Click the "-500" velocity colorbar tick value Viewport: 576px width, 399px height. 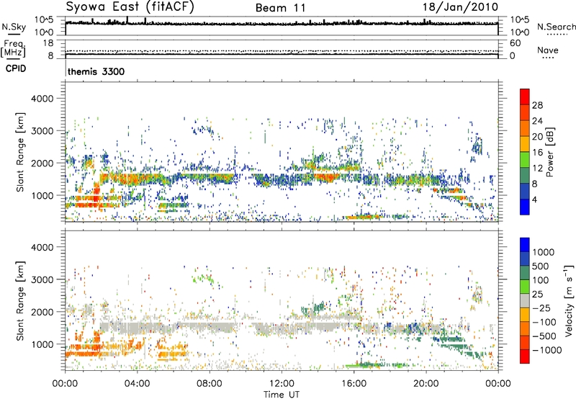coord(544,336)
